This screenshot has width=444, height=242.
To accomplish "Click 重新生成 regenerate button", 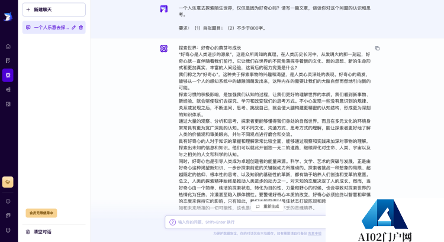I will [268, 207].
